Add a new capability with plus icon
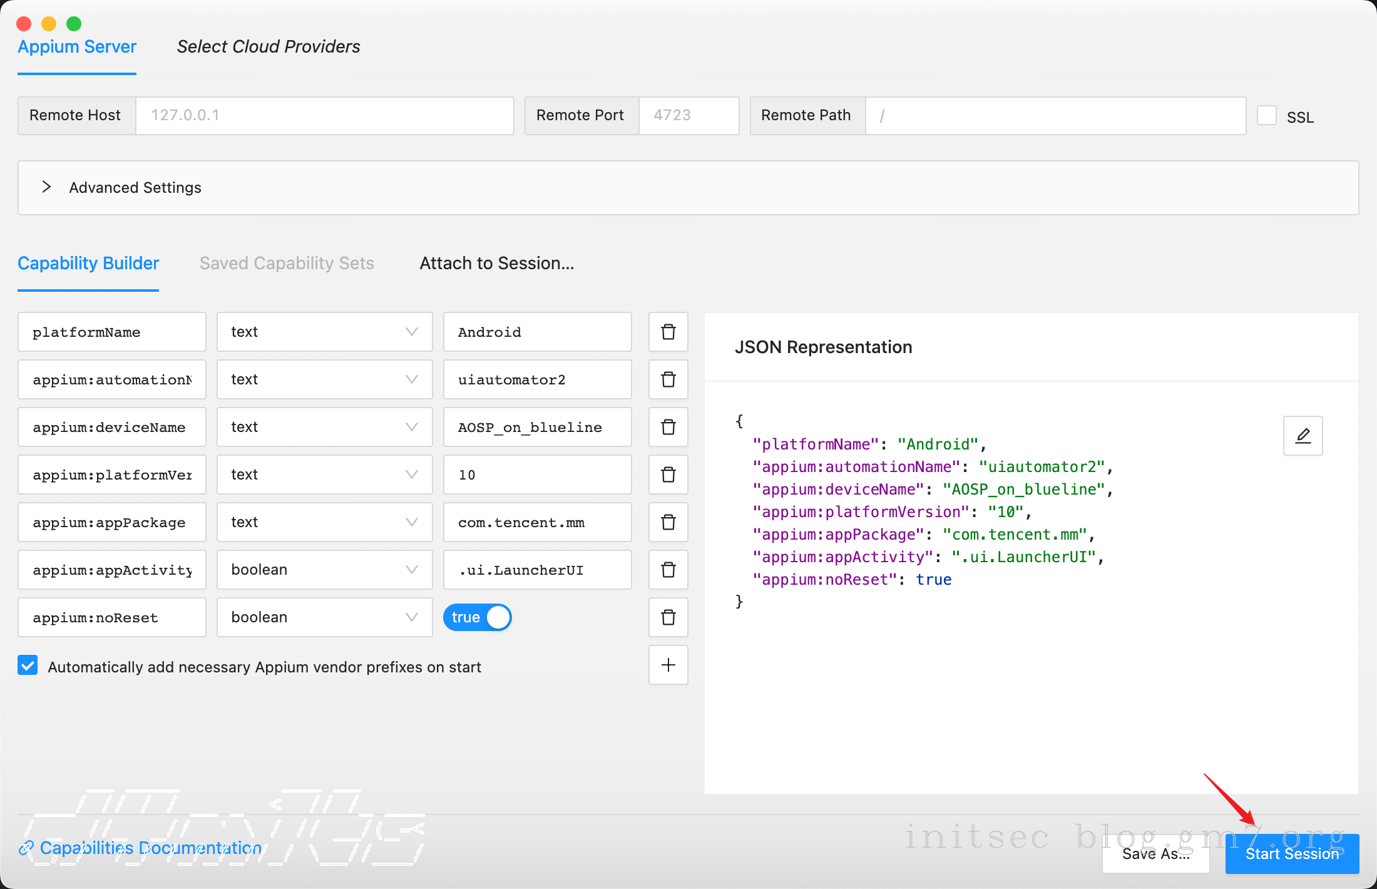Image resolution: width=1377 pixels, height=889 pixels. [668, 665]
